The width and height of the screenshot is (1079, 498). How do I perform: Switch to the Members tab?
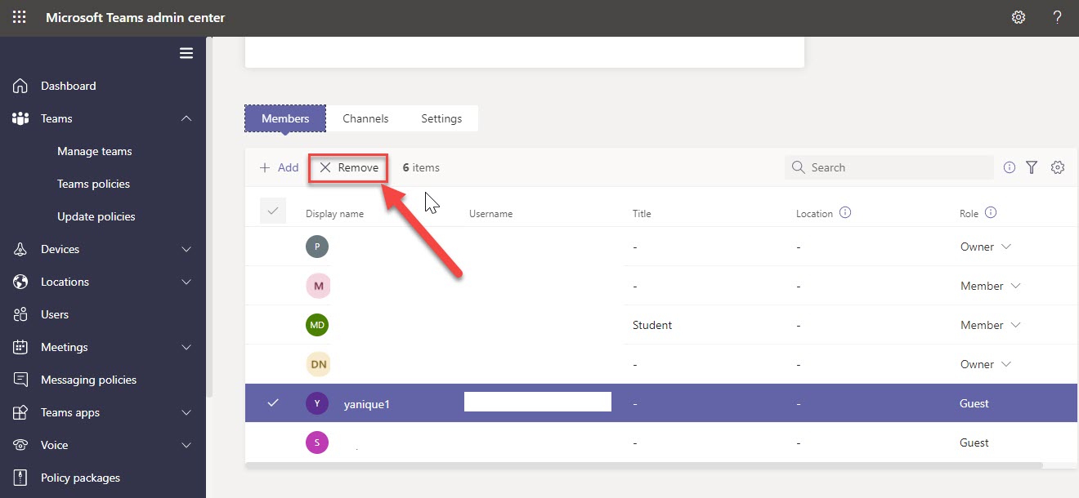[285, 118]
